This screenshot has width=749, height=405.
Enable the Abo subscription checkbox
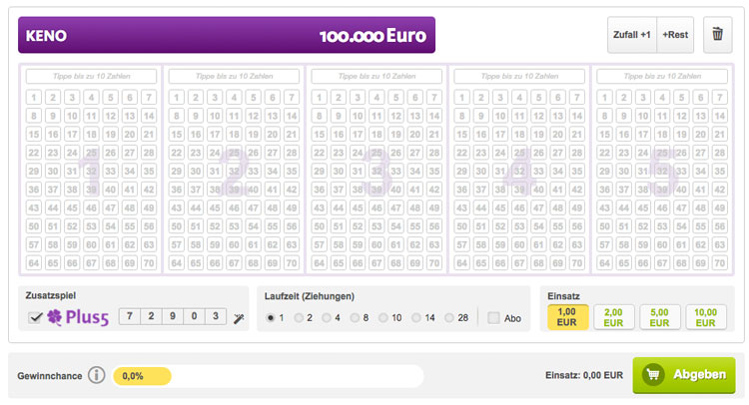pyautogui.click(x=494, y=317)
